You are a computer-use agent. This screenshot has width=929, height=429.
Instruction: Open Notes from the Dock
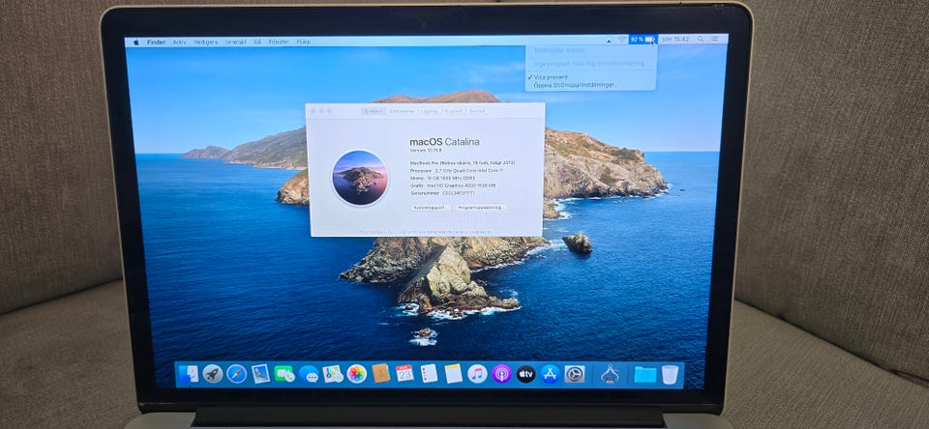pyautogui.click(x=453, y=373)
